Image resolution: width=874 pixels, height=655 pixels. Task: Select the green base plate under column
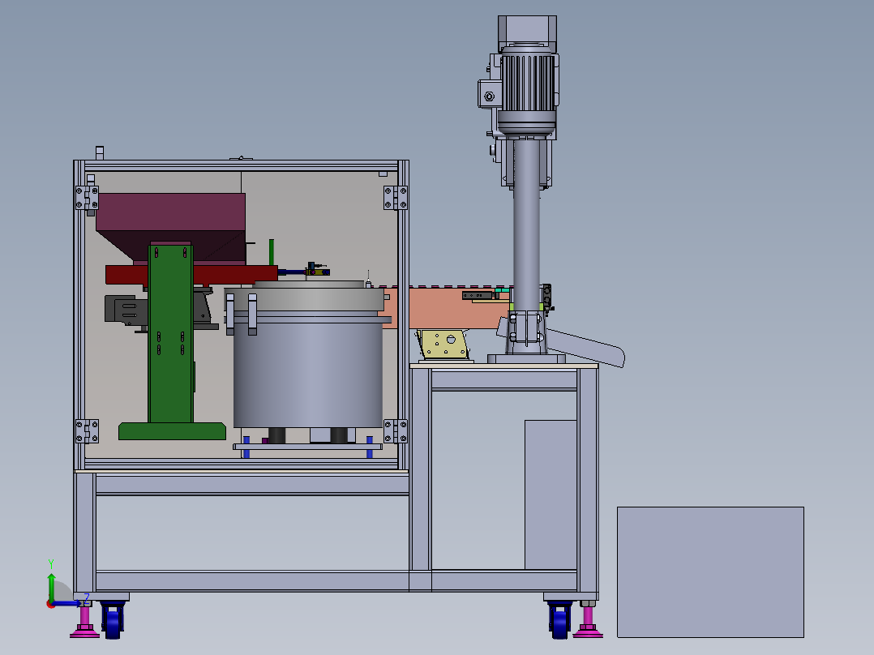[x=172, y=431]
